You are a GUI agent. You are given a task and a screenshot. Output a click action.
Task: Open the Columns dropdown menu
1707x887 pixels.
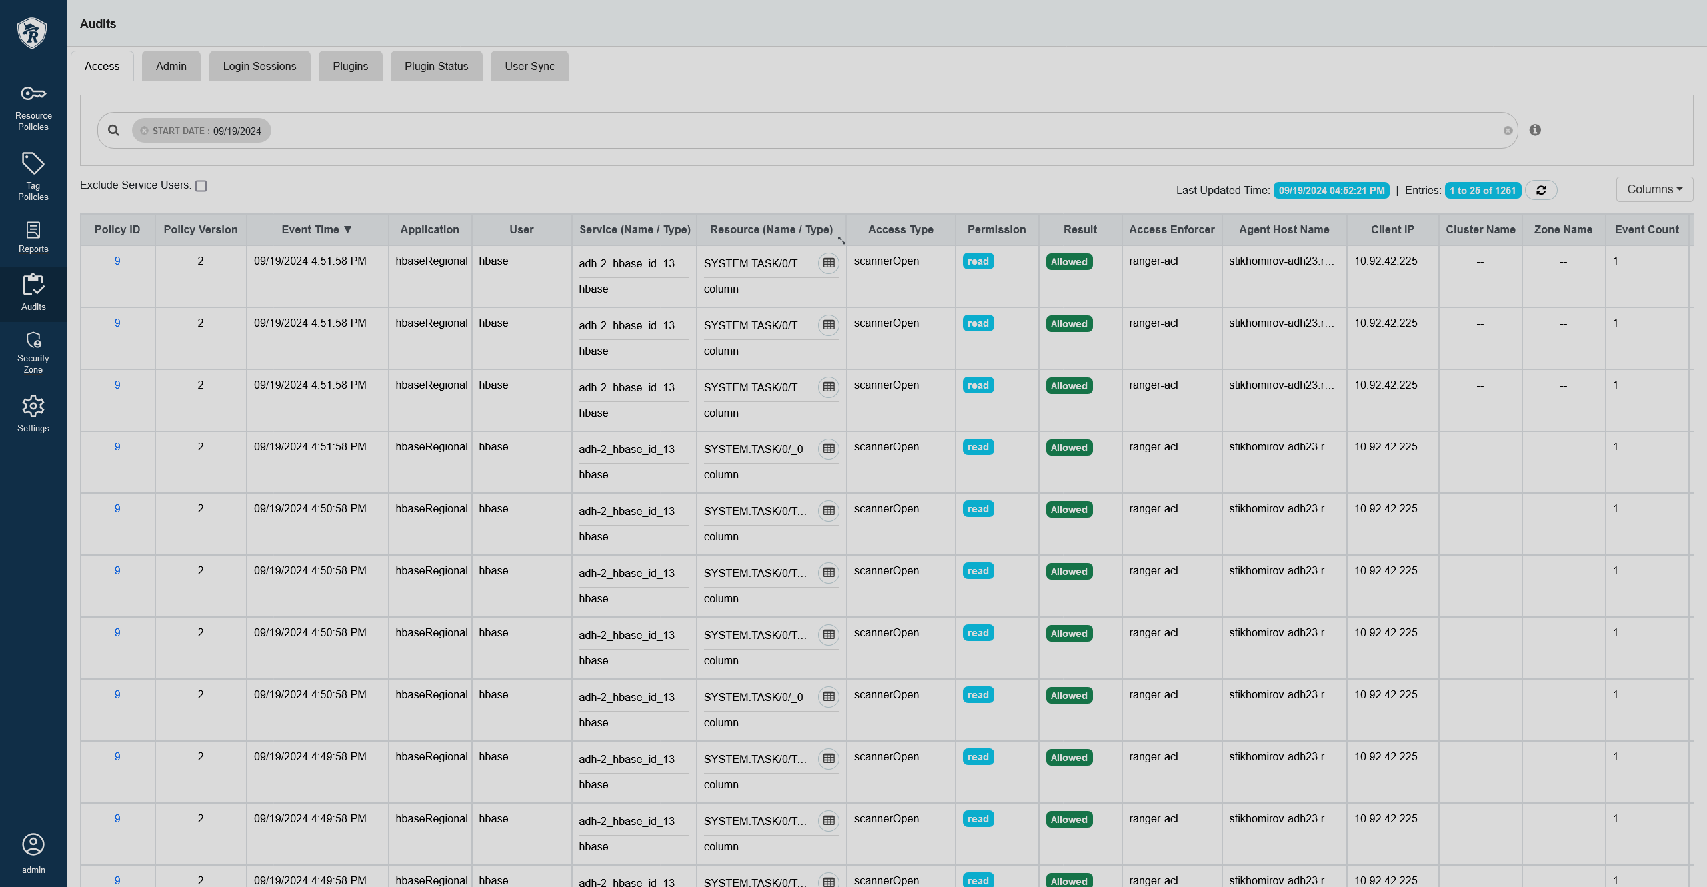[1652, 189]
